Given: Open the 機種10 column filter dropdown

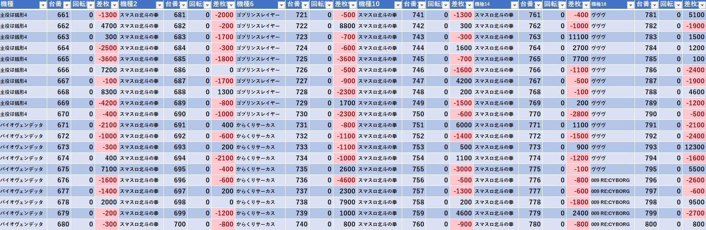Looking at the screenshot, I should 398,5.
